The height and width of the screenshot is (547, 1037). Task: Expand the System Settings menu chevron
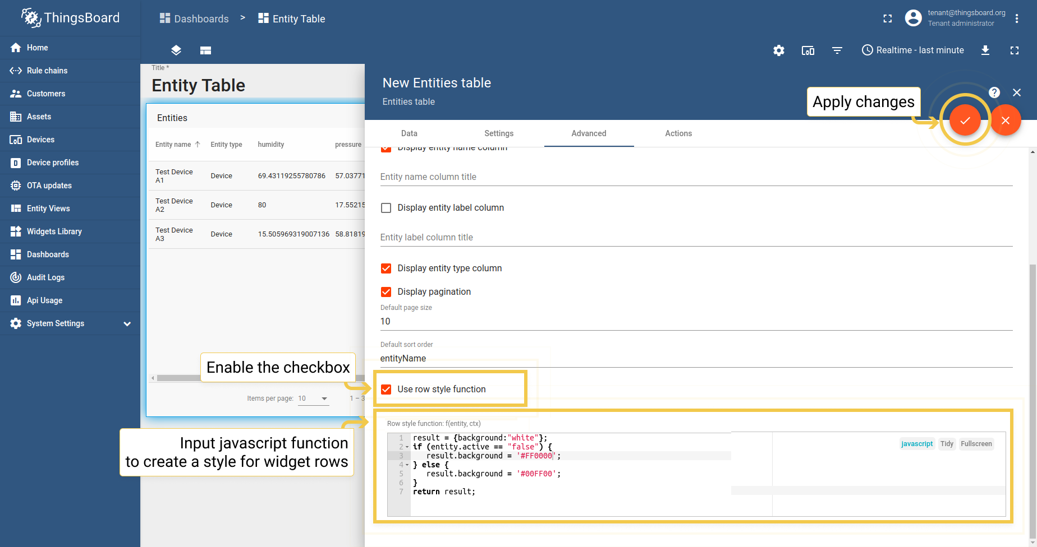pyautogui.click(x=127, y=323)
